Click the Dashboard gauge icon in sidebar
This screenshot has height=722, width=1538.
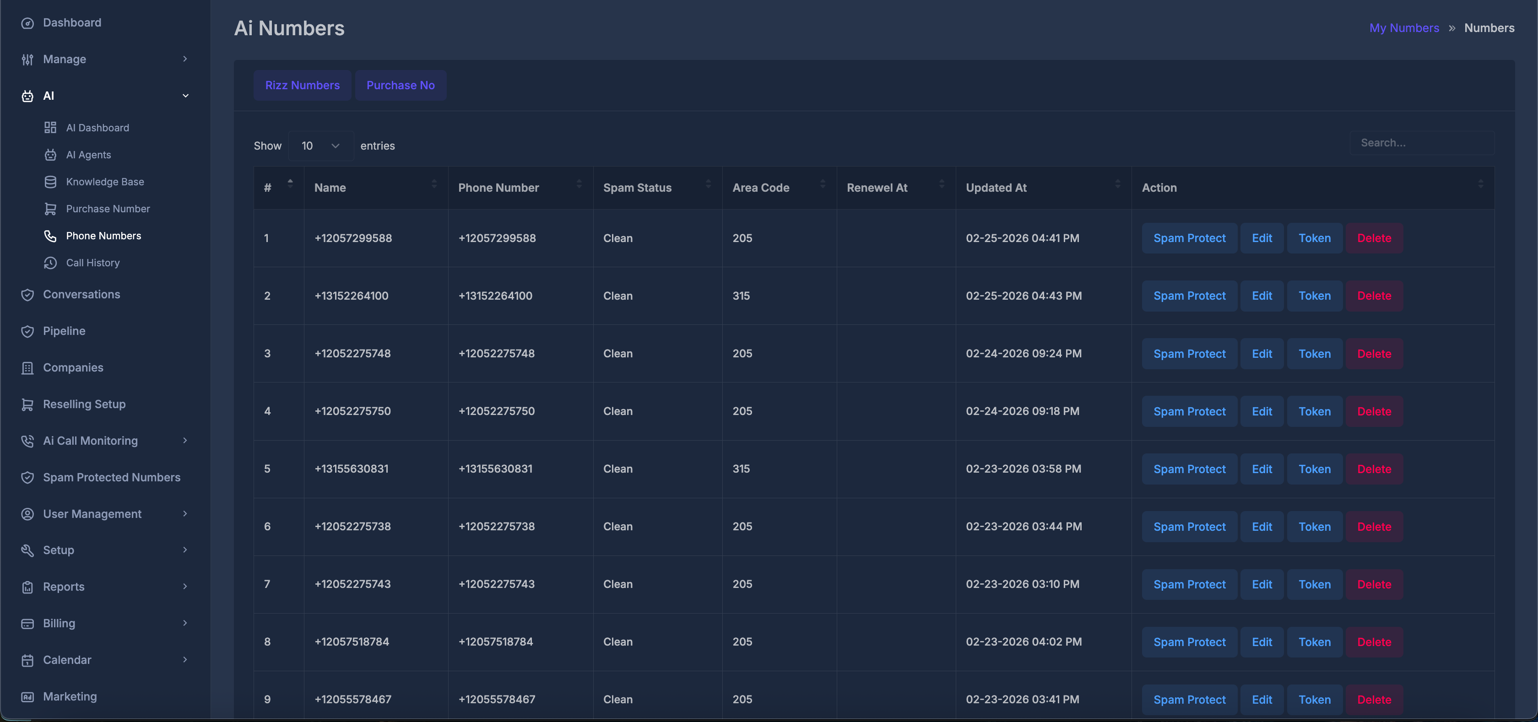click(x=27, y=23)
